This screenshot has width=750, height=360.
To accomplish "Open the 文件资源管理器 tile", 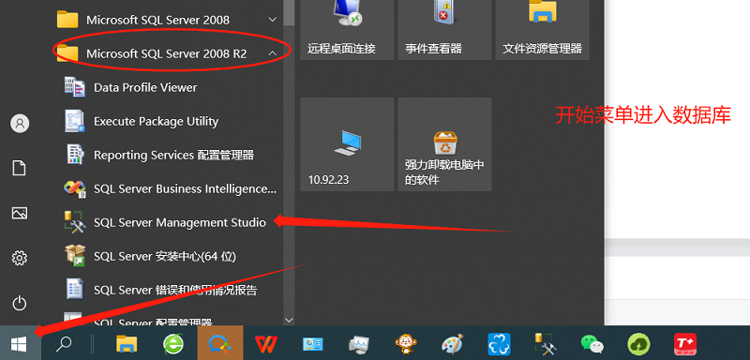I will (x=542, y=30).
